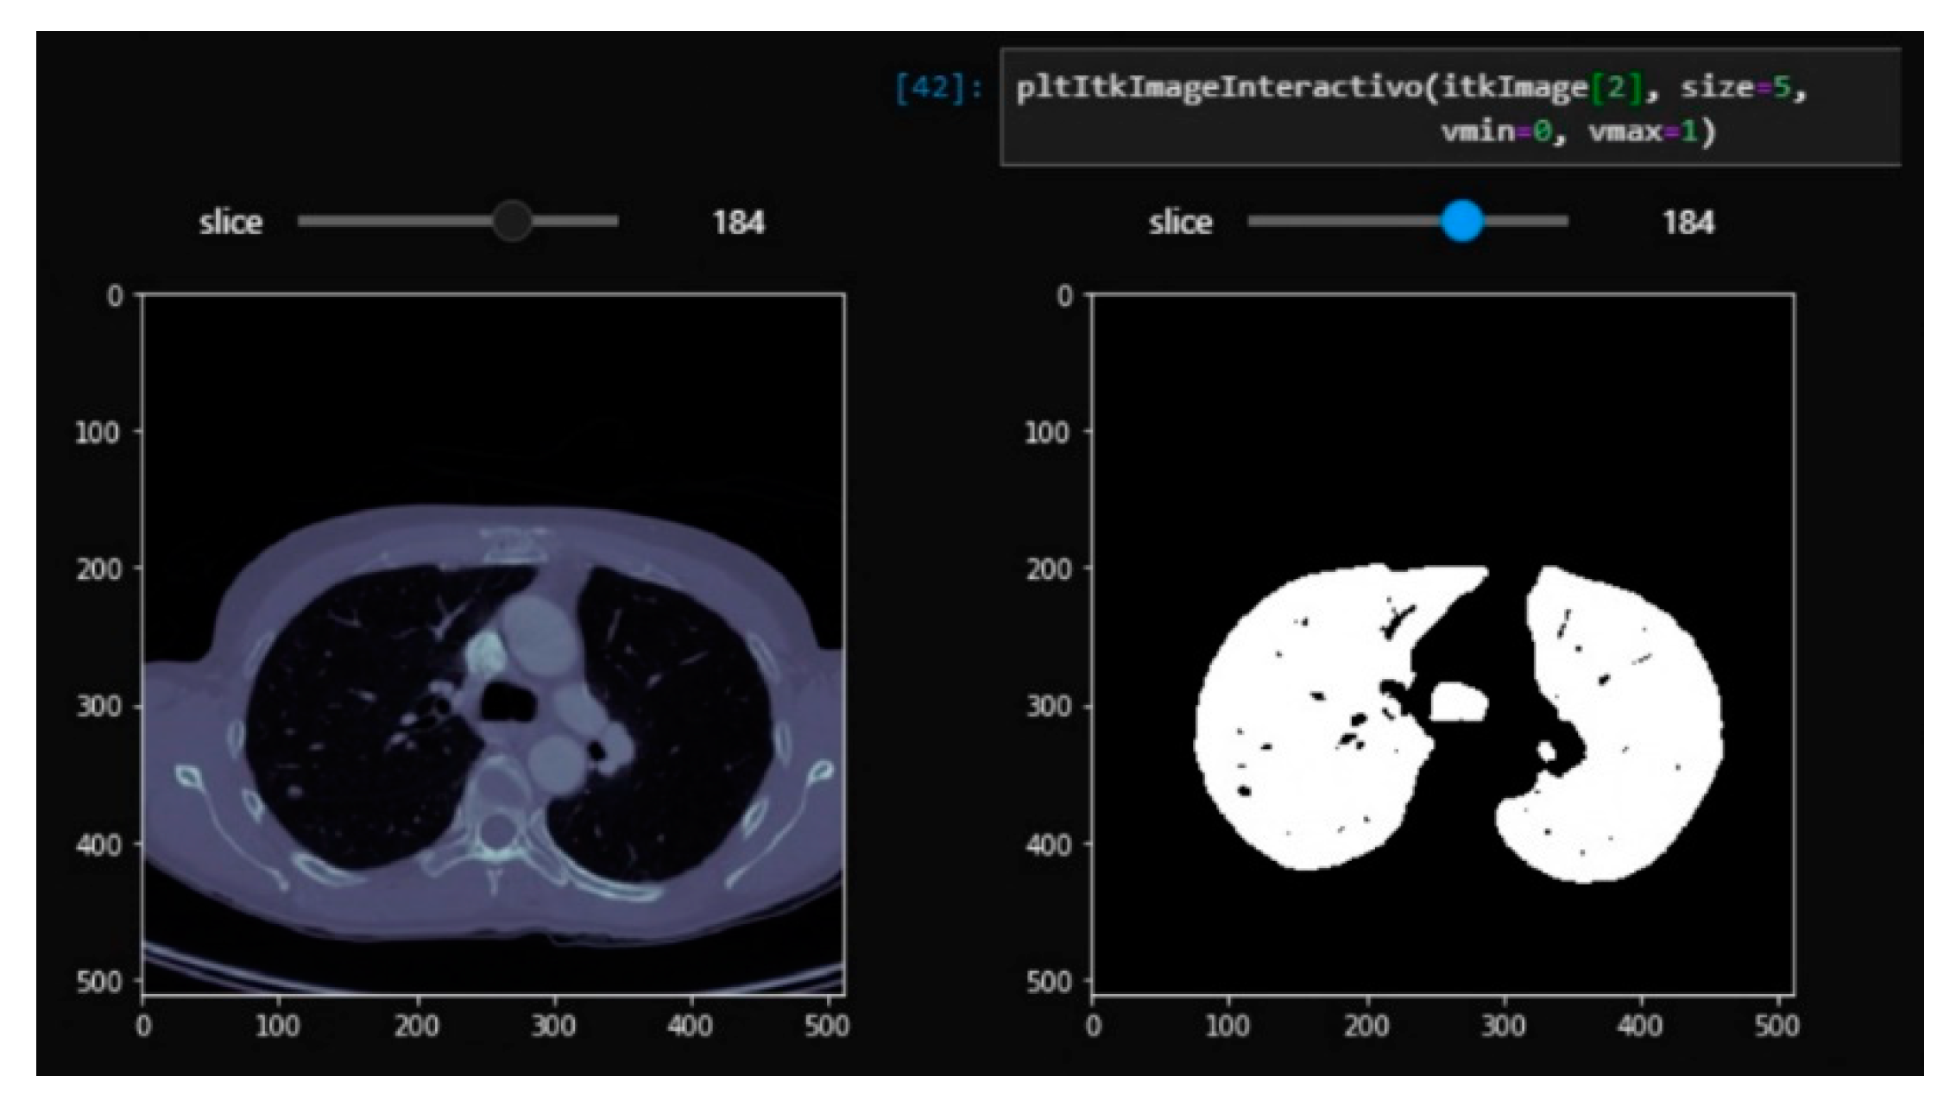
Task: Click the blue slice slider handle
Action: coord(1461,222)
